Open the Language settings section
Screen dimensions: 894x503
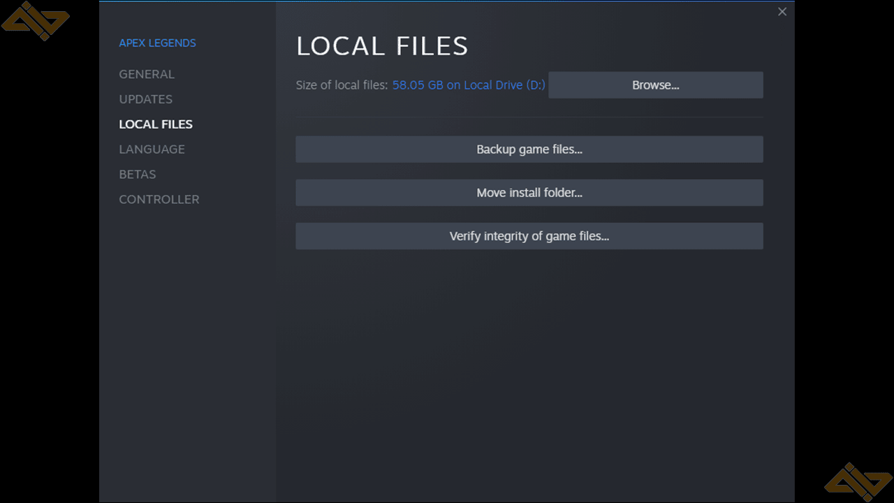(x=152, y=150)
